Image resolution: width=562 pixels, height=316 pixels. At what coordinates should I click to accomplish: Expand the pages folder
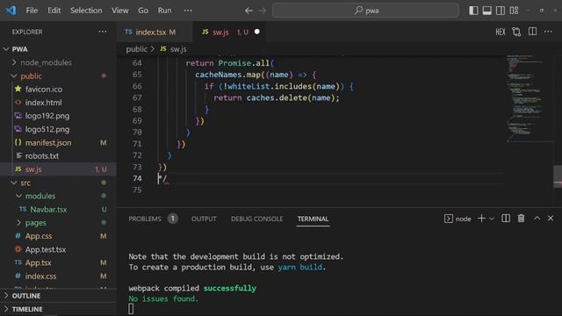[x=58, y=223]
